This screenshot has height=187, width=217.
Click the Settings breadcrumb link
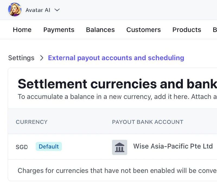click(x=21, y=58)
